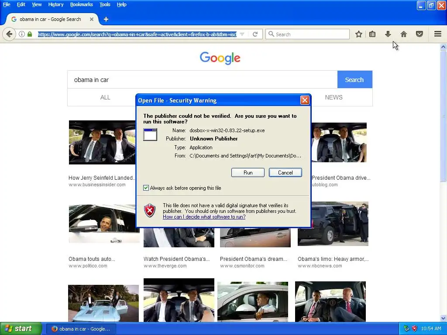This screenshot has height=335, width=447.
Task: Click Cancel in the security warning
Action: click(x=285, y=173)
